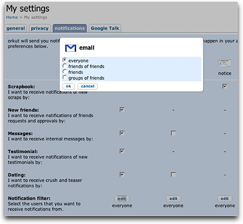This screenshot has width=243, height=224.
Task: Select the notifications tab
Action: pyautogui.click(x=70, y=28)
